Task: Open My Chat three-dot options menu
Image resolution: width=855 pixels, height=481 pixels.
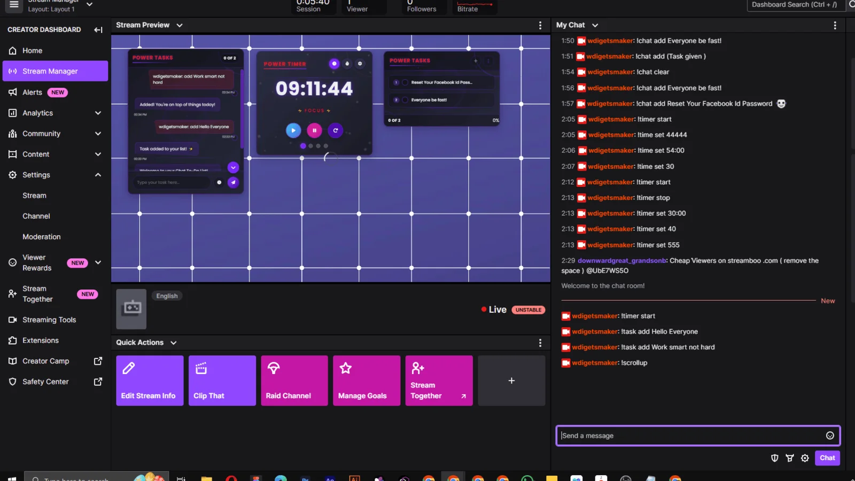Action: pos(835,25)
